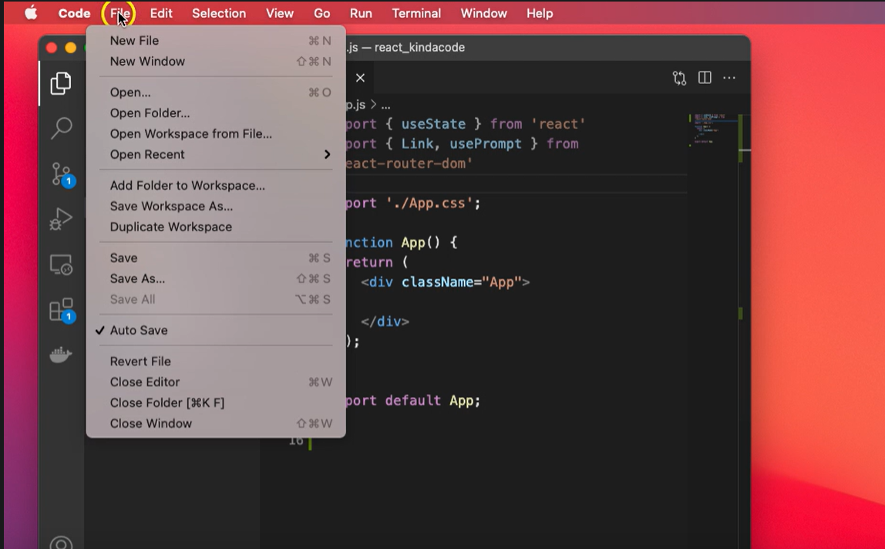Select Open... in the File menu
Image resolution: width=885 pixels, height=549 pixels.
[216, 92]
